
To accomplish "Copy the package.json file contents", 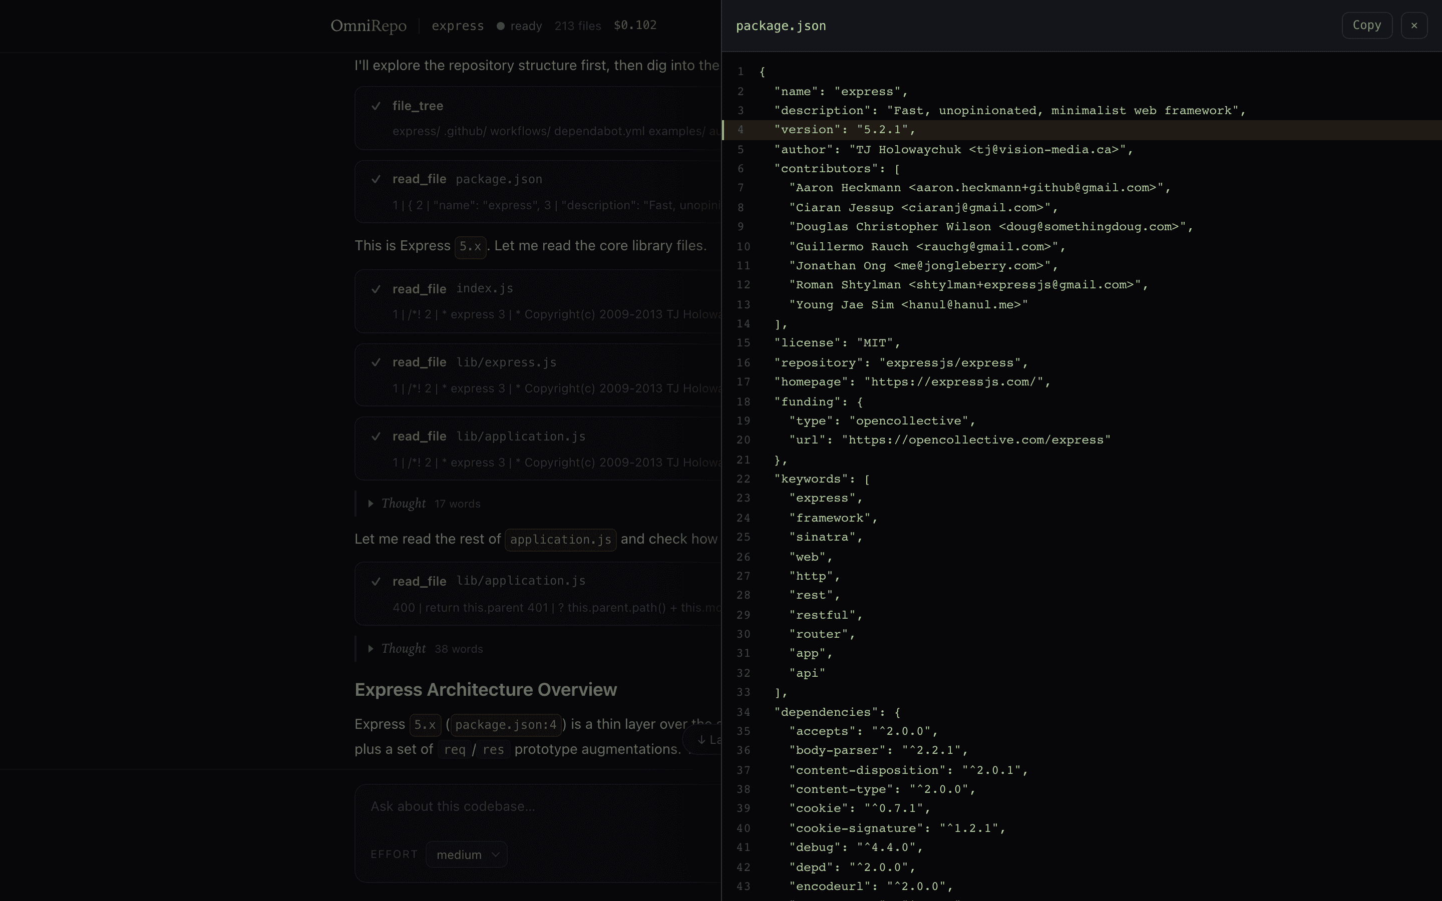I will click(x=1366, y=26).
